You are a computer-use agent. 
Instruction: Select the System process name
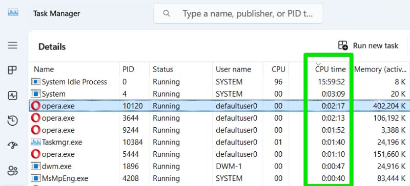(54, 94)
